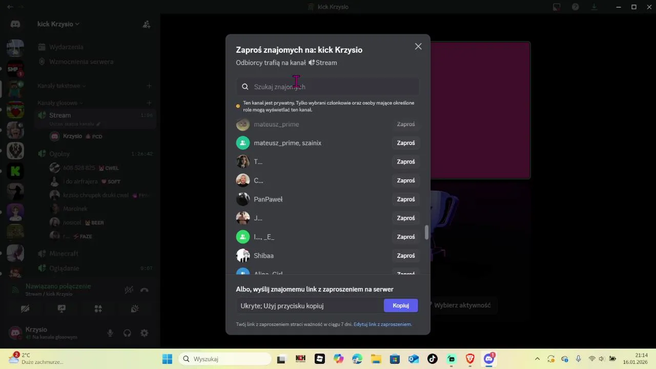This screenshot has height=369, width=656.
Task: Open the soundboard icon in voice panel
Action: [135, 309]
